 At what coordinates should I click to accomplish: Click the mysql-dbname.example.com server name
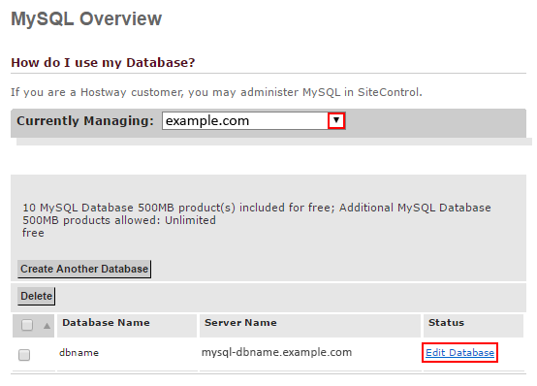[x=276, y=352]
